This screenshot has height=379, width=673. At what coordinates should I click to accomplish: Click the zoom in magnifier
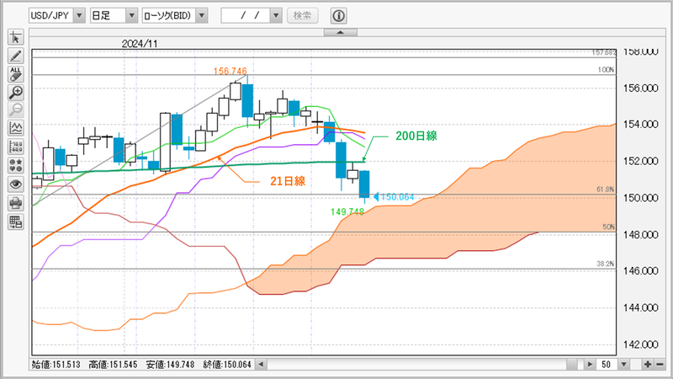click(x=16, y=92)
